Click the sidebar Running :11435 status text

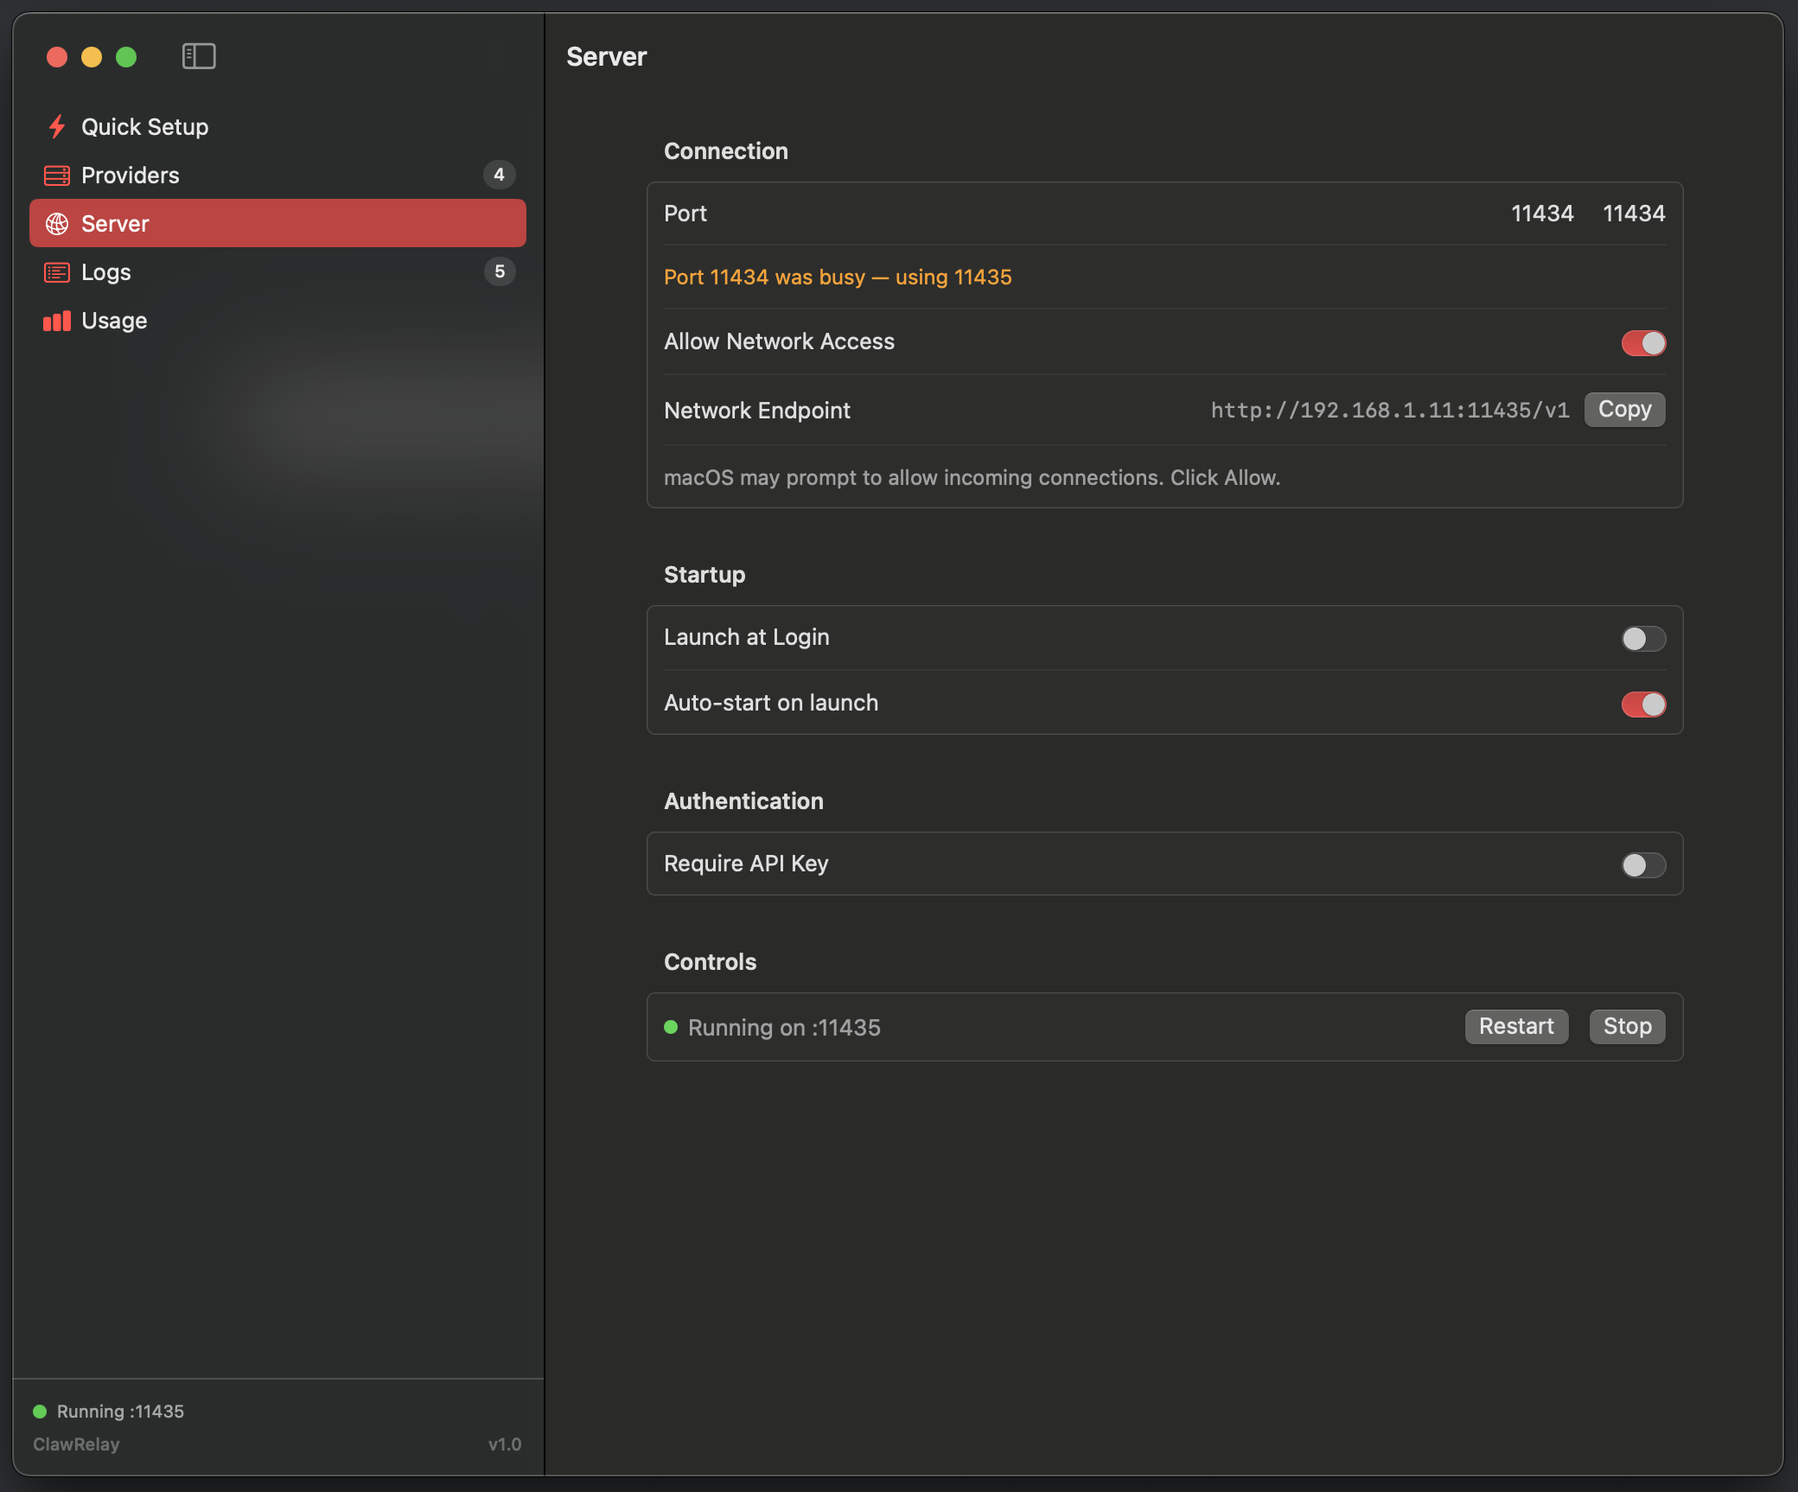pyautogui.click(x=120, y=1412)
